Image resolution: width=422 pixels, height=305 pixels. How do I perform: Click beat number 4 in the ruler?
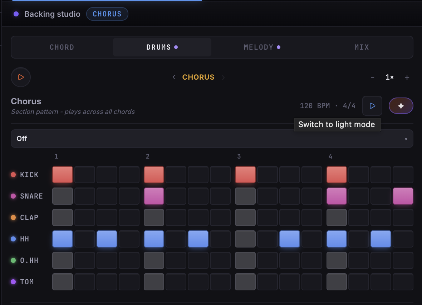330,156
